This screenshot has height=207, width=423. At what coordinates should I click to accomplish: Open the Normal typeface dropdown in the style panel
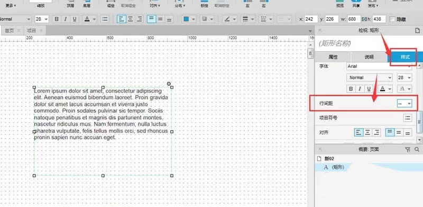(369, 77)
